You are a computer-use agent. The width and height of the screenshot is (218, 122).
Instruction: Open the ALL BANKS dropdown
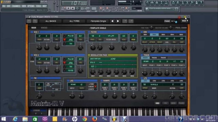click(51, 21)
